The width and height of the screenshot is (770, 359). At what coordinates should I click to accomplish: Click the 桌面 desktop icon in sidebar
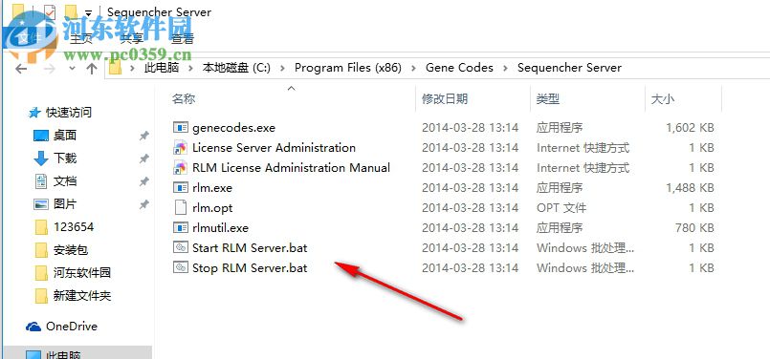41,136
